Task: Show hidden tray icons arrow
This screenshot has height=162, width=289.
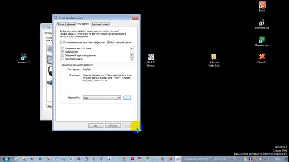Action: coord(240,159)
